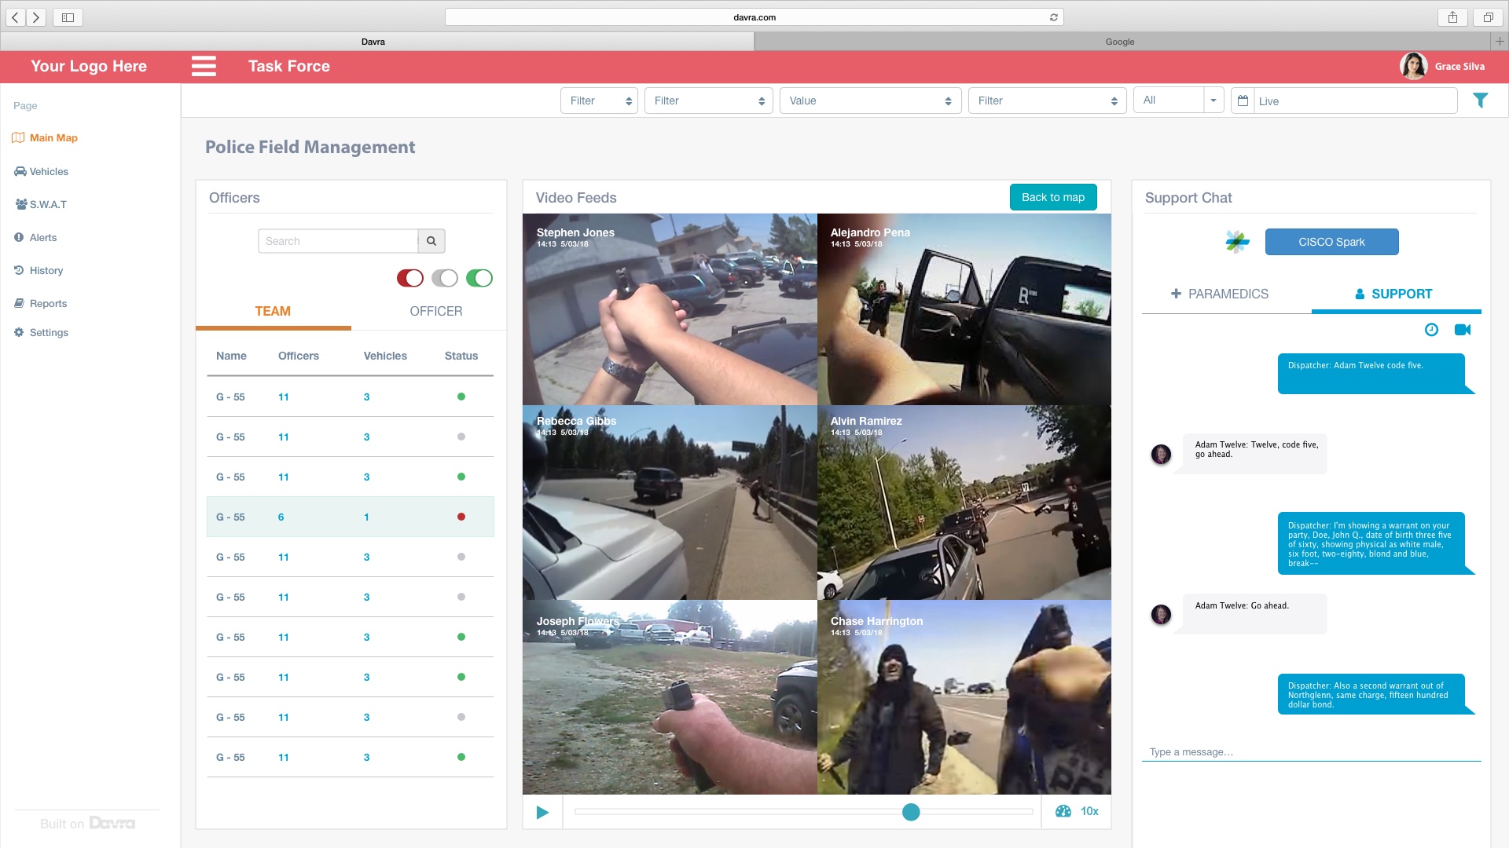Expand the All dropdown arrow
The width and height of the screenshot is (1509, 848).
pyautogui.click(x=1213, y=100)
